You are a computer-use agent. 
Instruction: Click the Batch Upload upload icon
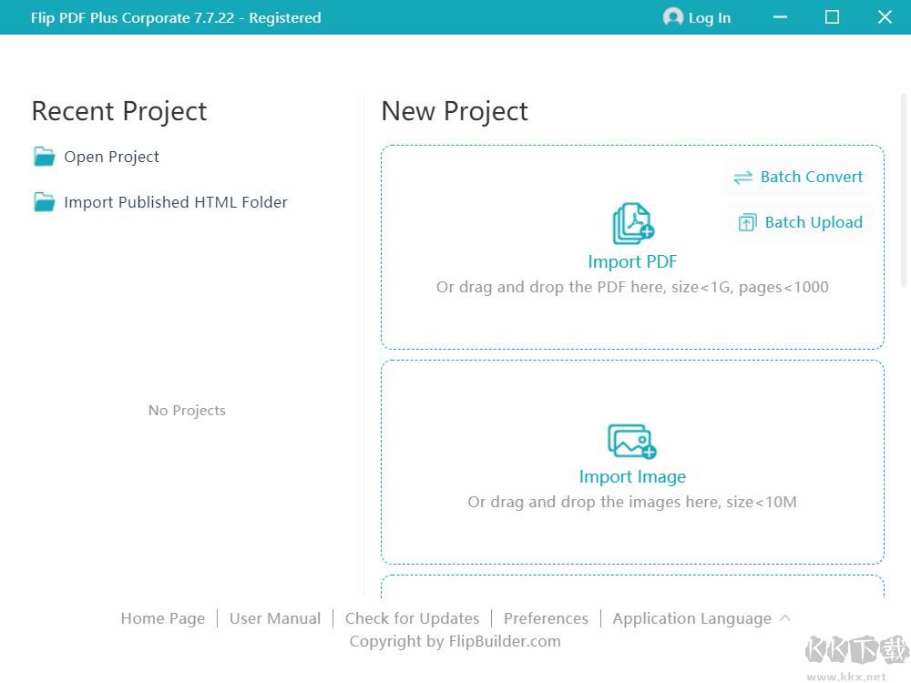pos(747,221)
